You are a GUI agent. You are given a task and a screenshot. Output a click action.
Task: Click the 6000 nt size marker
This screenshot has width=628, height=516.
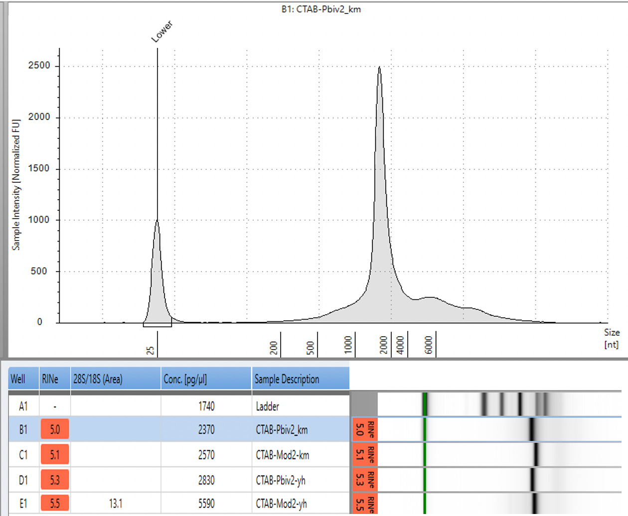point(429,345)
